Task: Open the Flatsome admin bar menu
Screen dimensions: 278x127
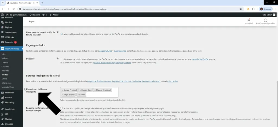Action: coord(35,15)
